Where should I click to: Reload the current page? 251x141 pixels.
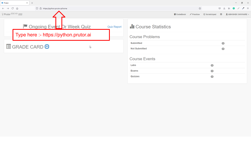12,8
